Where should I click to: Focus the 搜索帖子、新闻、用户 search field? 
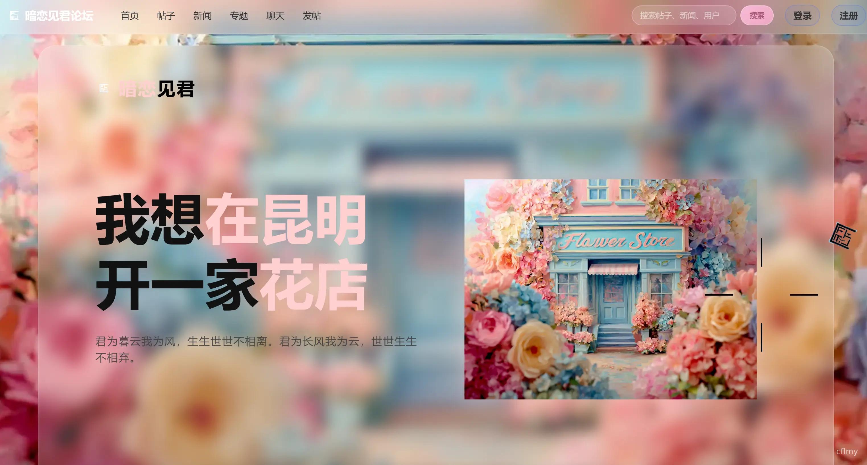(683, 15)
